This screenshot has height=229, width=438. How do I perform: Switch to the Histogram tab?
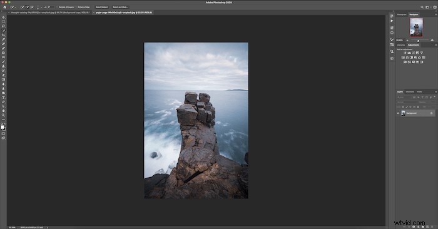[x=402, y=14]
